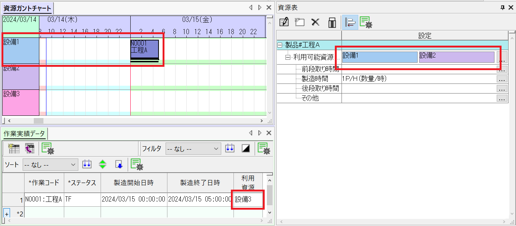Open the ソート dropdown
Image resolution: width=516 pixels, height=226 pixels.
(50, 164)
